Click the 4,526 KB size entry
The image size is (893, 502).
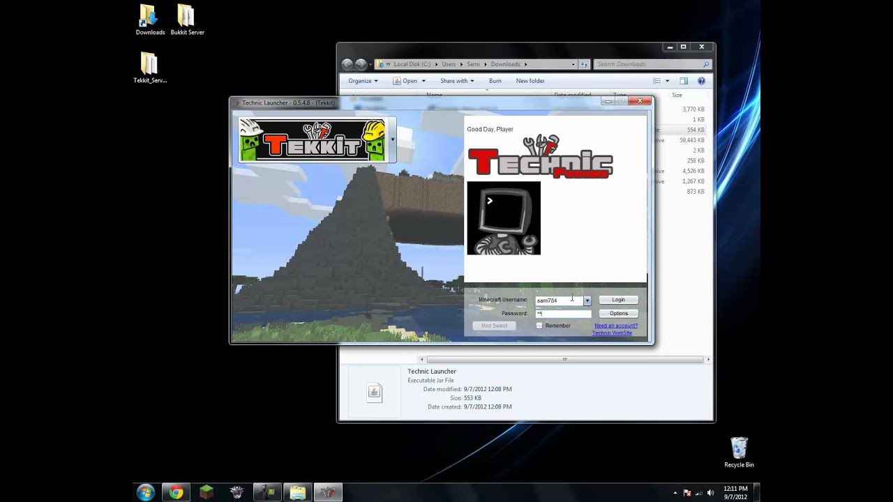pyautogui.click(x=693, y=171)
